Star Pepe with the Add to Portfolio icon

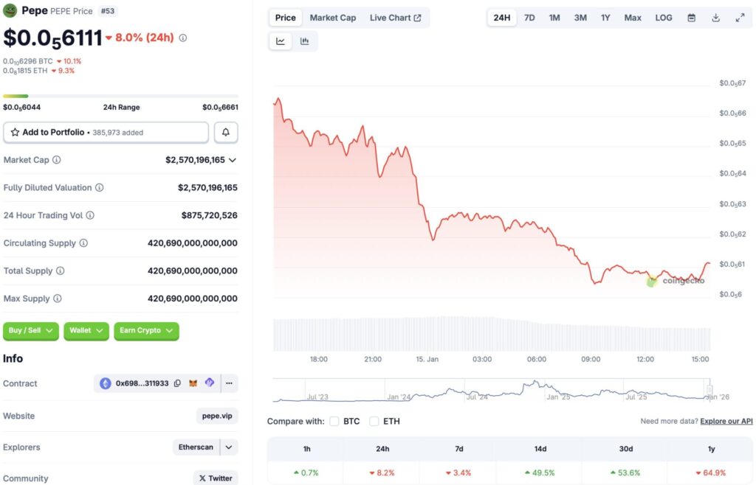(x=16, y=132)
